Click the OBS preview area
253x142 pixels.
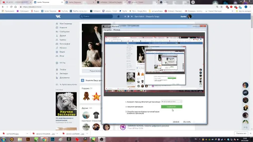pyautogui.click(x=154, y=64)
